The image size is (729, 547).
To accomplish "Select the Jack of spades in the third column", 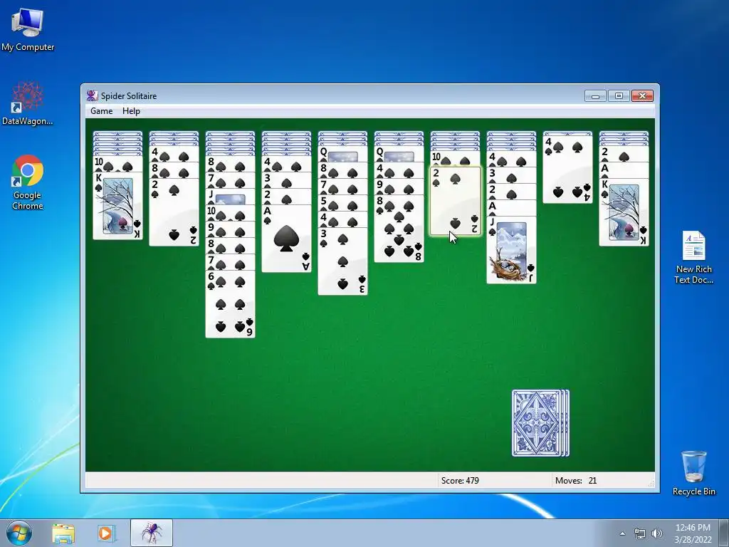I will point(230,197).
